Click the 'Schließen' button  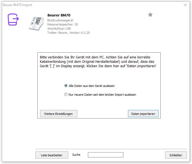click(176, 155)
